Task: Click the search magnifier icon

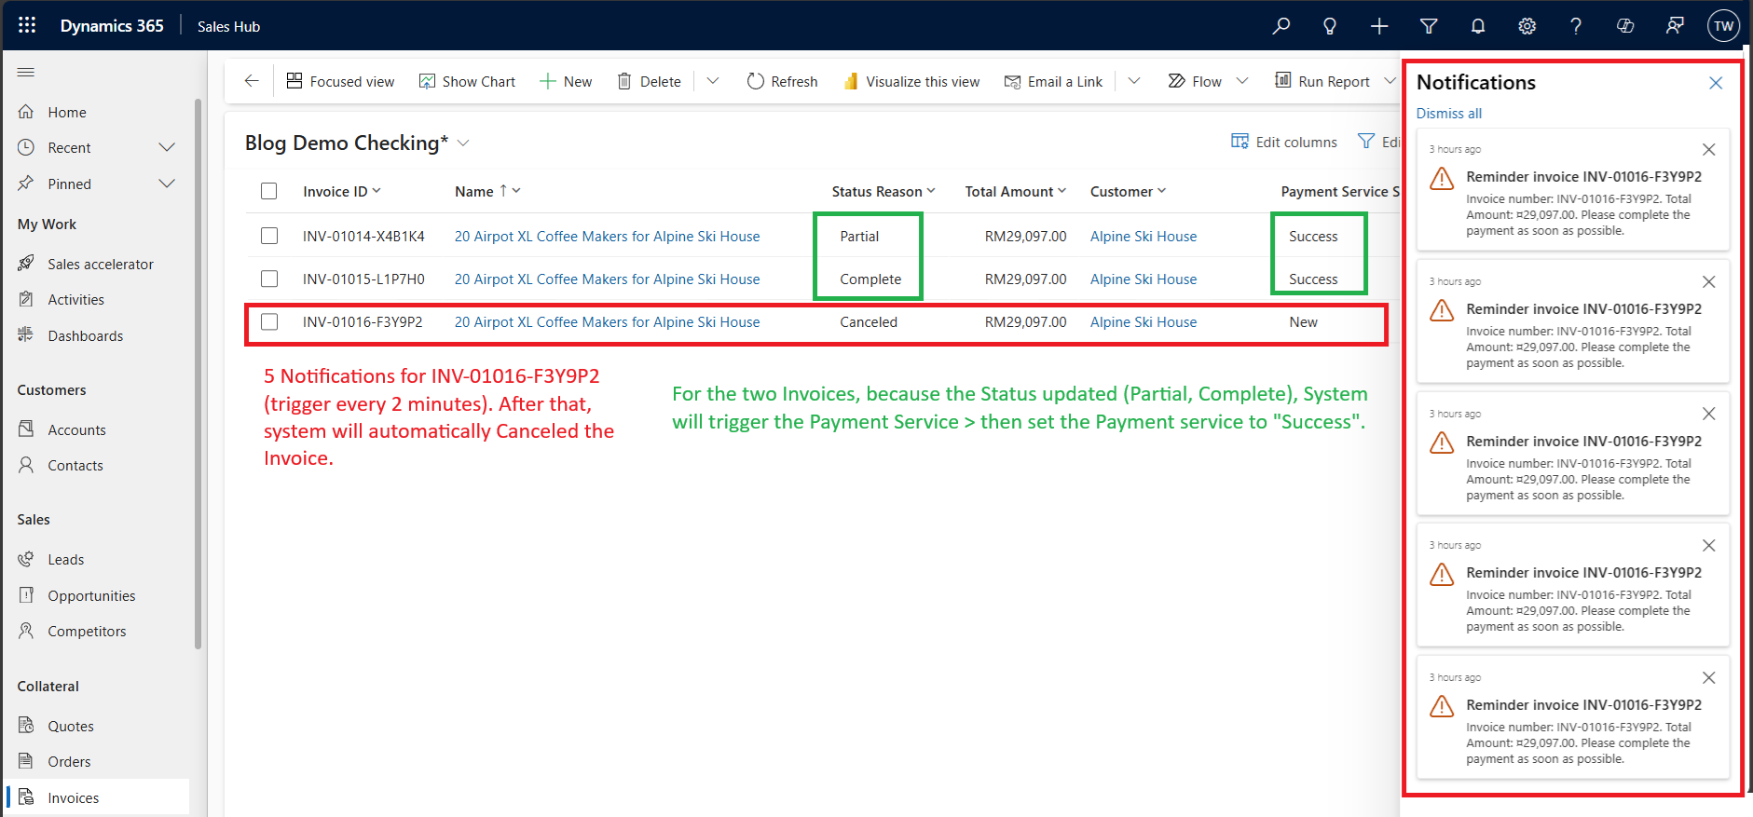Action: pos(1281,26)
